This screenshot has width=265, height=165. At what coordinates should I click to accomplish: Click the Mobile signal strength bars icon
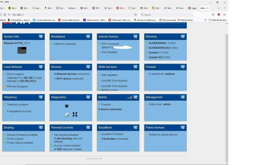click(x=129, y=97)
